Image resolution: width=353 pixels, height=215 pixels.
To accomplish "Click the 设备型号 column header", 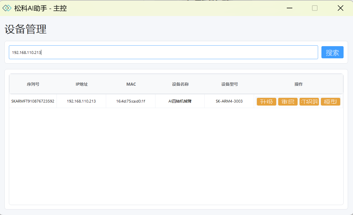I will click(x=229, y=84).
